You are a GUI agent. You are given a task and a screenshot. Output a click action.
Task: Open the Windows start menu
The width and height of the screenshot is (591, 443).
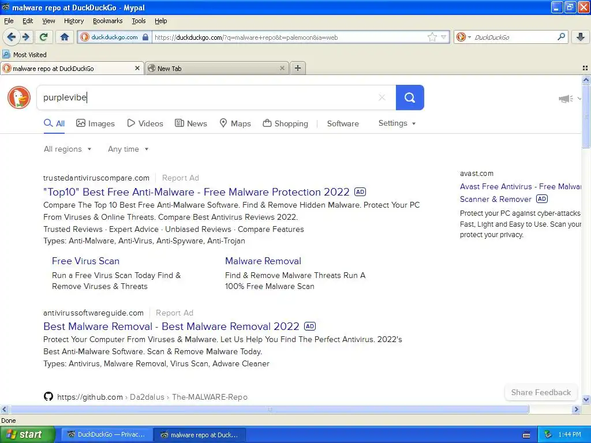(x=27, y=435)
